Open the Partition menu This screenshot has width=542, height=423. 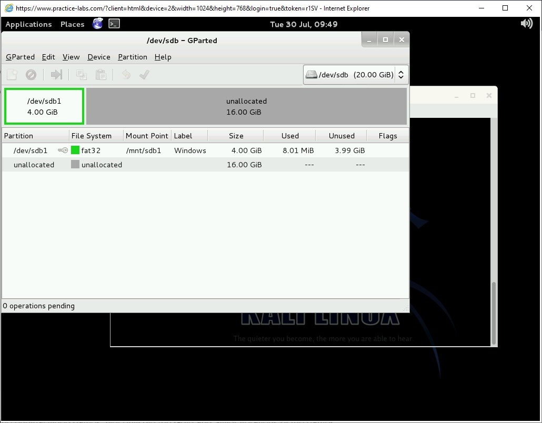pos(132,57)
